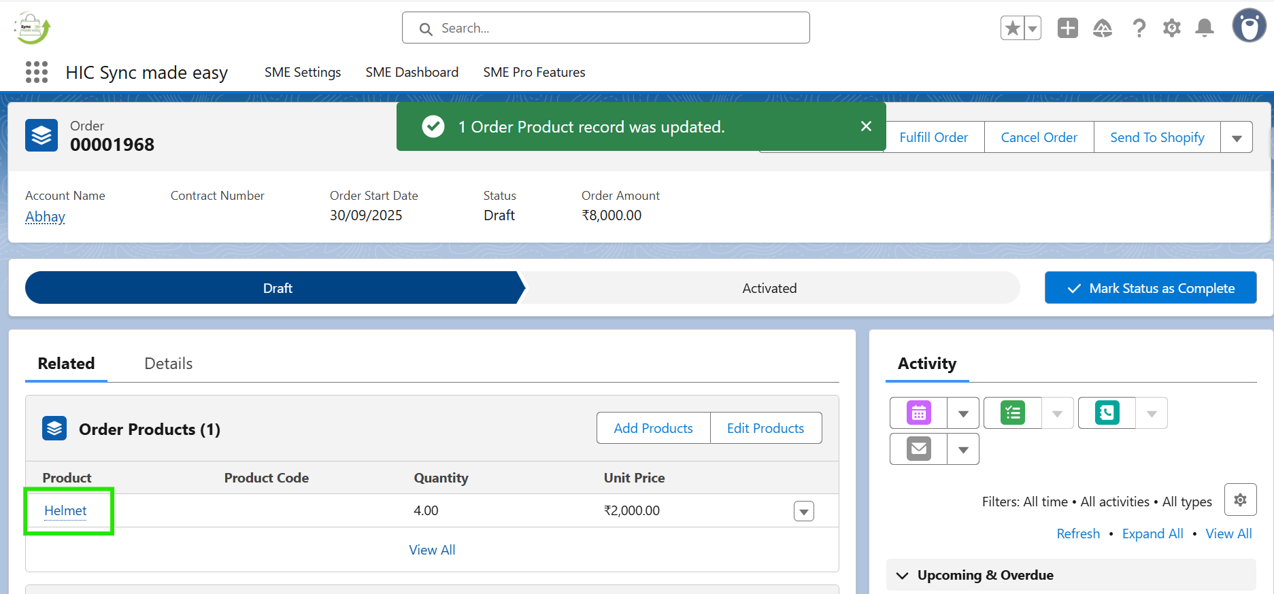Open the Helmet row actions dropdown
1274x594 pixels.
(803, 512)
